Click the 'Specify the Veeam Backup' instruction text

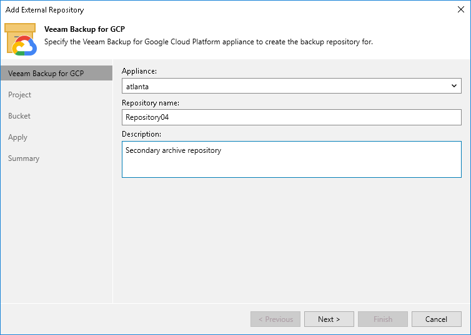[x=209, y=42]
